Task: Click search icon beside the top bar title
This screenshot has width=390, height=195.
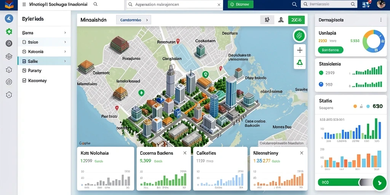Action: (95, 4)
